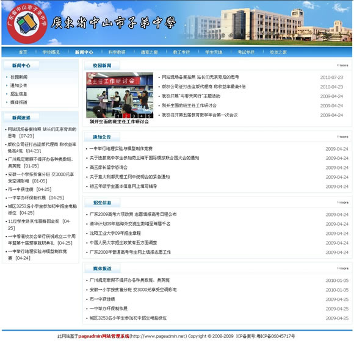The image size is (354, 341).
Task: Visit pageadmin网站管理系统 footer link
Action: (104, 336)
